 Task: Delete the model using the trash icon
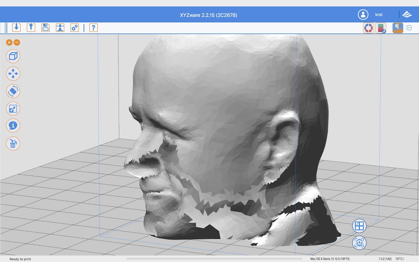tap(13, 143)
